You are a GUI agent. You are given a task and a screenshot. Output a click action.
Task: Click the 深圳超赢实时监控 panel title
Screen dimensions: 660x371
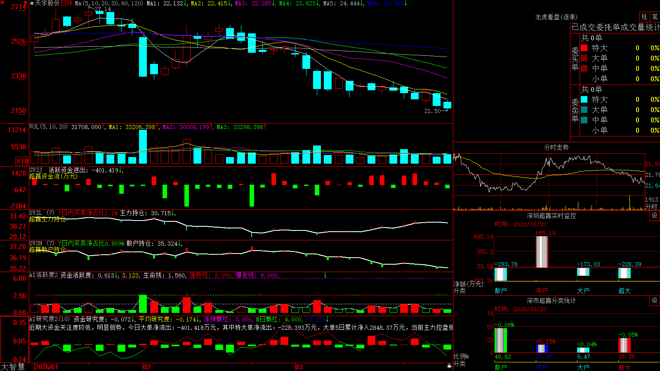pos(552,216)
